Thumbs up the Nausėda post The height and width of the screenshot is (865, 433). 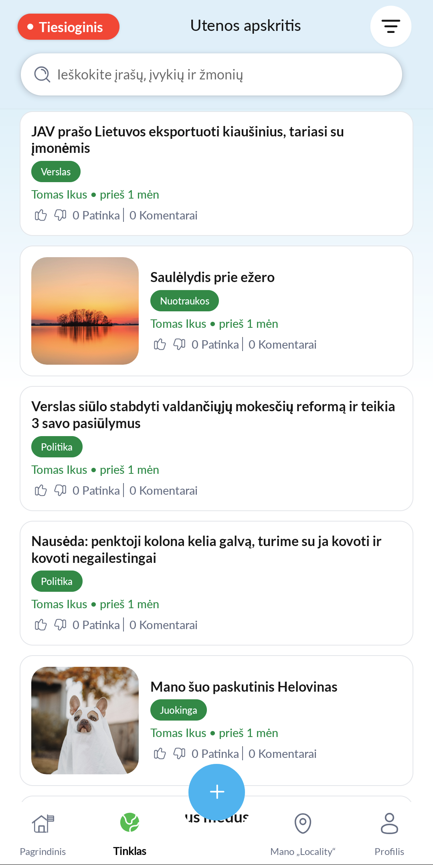click(40, 625)
